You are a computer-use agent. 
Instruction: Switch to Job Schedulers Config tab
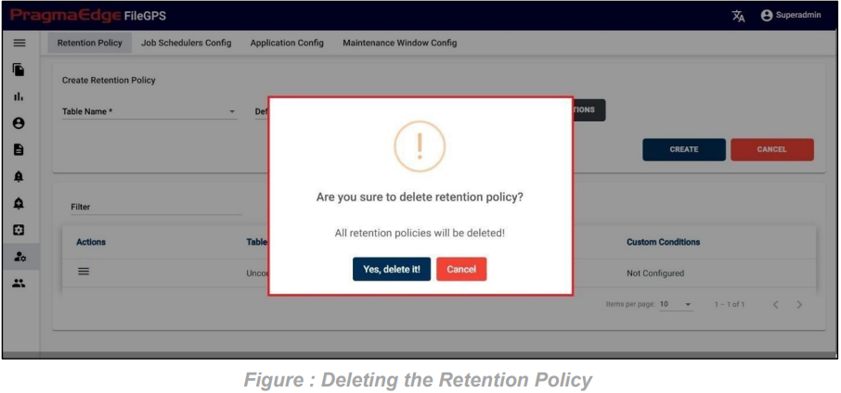pyautogui.click(x=186, y=43)
